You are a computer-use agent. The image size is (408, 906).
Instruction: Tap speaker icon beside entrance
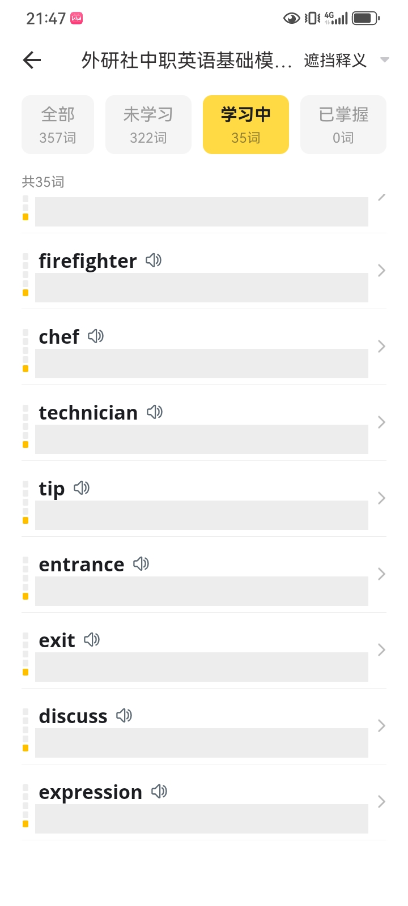click(141, 564)
